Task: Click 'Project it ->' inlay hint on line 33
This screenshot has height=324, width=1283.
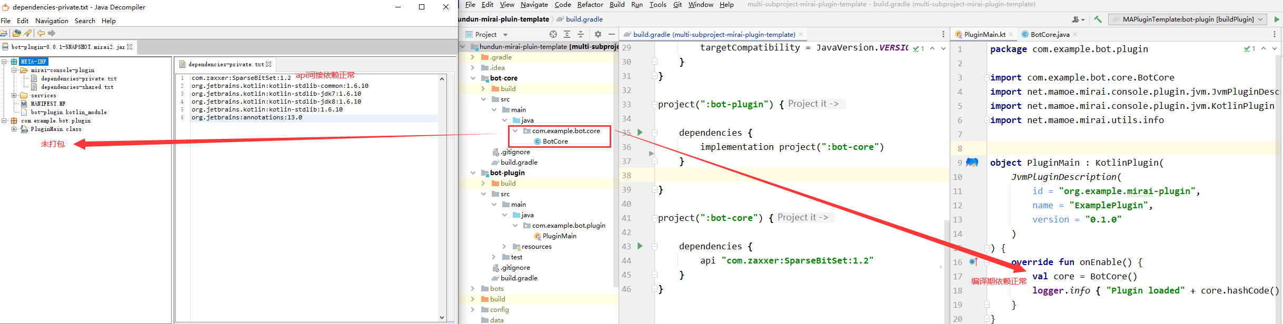Action: point(813,104)
